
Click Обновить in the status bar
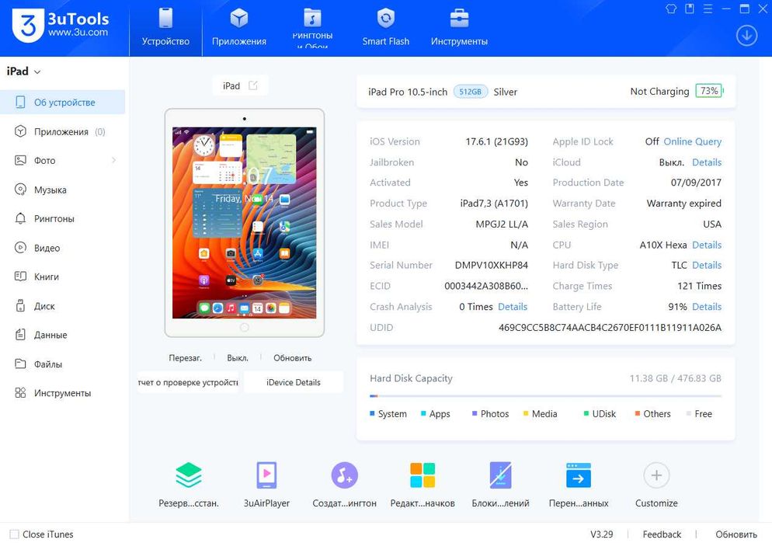(736, 534)
